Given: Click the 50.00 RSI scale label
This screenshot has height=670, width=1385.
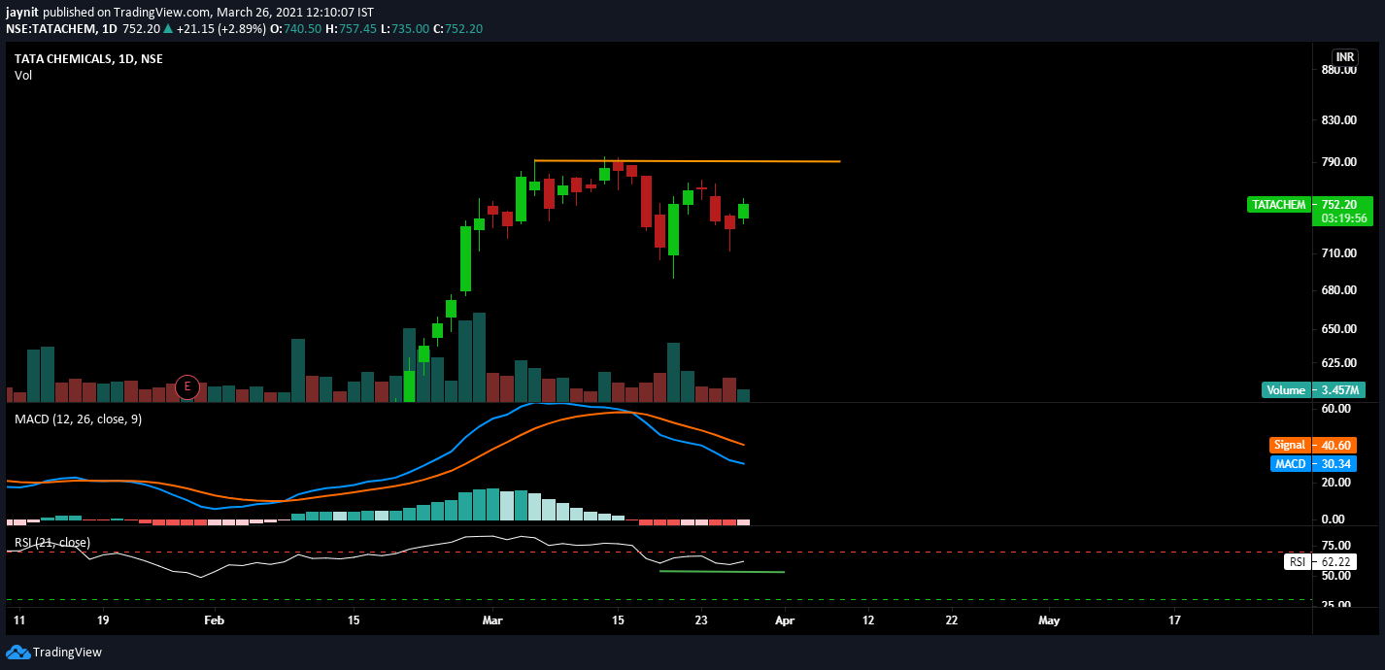Looking at the screenshot, I should 1336,576.
